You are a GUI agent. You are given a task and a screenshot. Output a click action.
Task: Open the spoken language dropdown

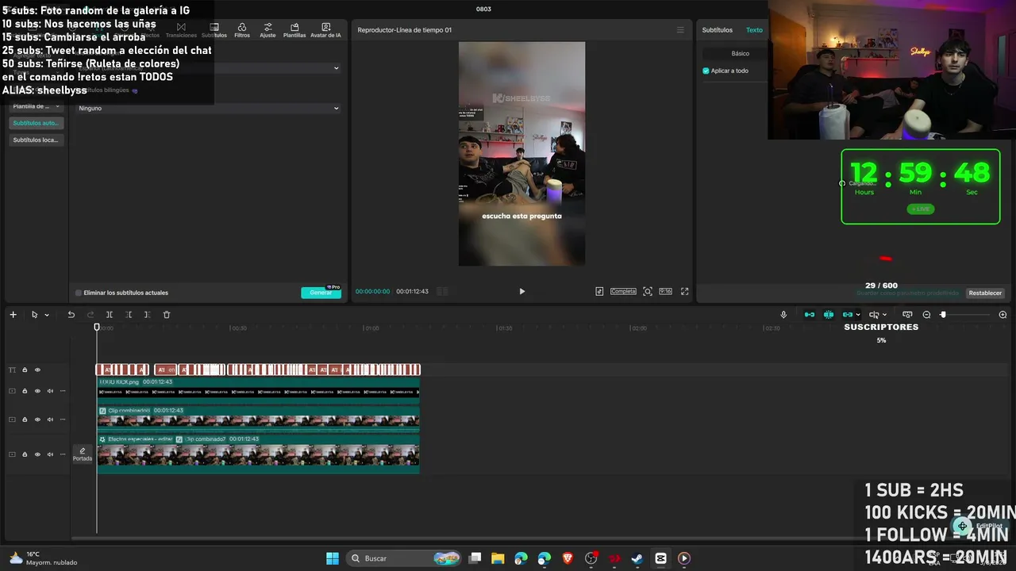tap(208, 68)
